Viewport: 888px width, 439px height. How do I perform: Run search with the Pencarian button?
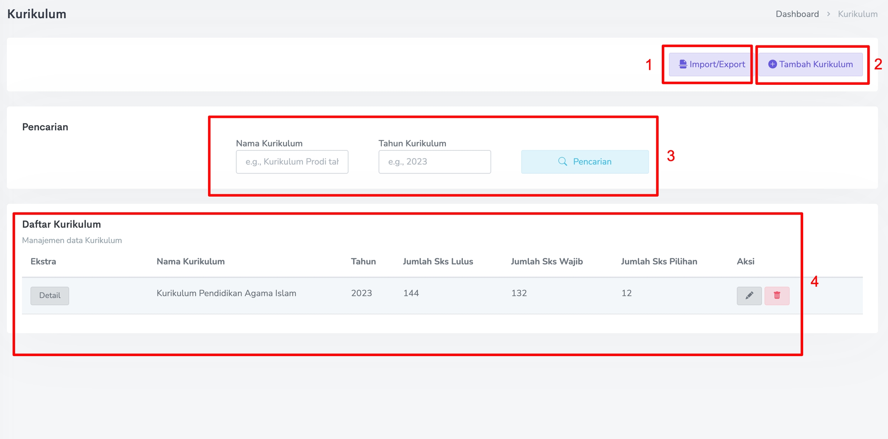click(x=585, y=161)
